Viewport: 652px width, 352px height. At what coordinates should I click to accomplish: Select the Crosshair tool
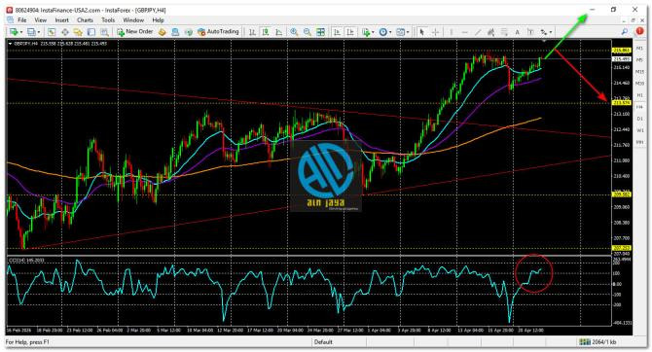coord(435,32)
